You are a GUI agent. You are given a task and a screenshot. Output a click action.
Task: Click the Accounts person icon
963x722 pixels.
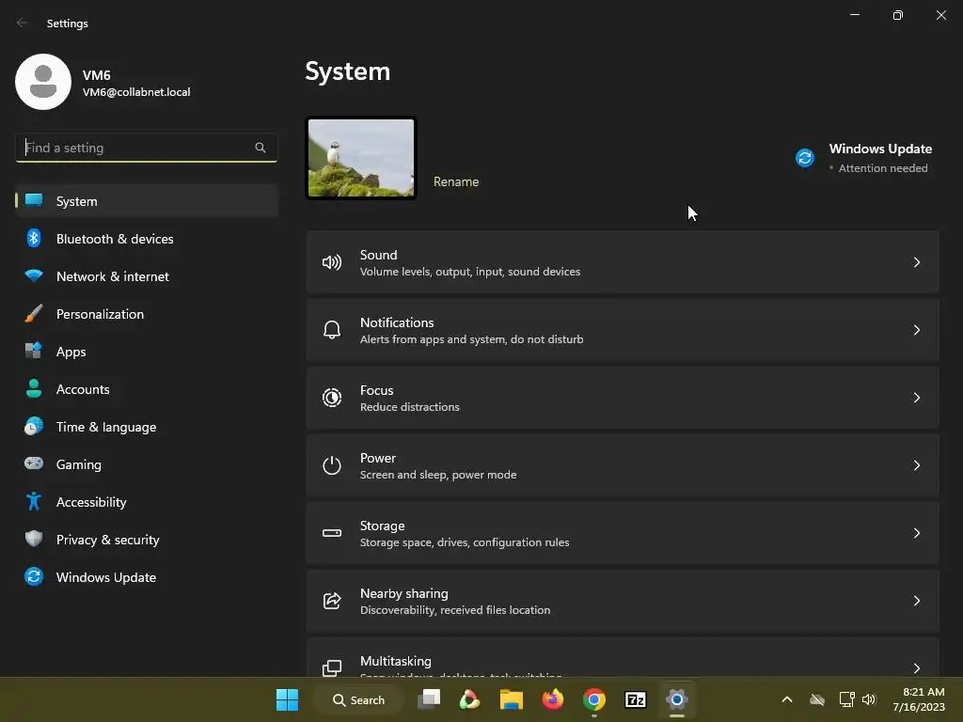tap(34, 388)
